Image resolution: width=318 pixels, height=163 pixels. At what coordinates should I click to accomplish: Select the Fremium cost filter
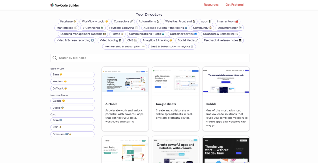(72, 134)
